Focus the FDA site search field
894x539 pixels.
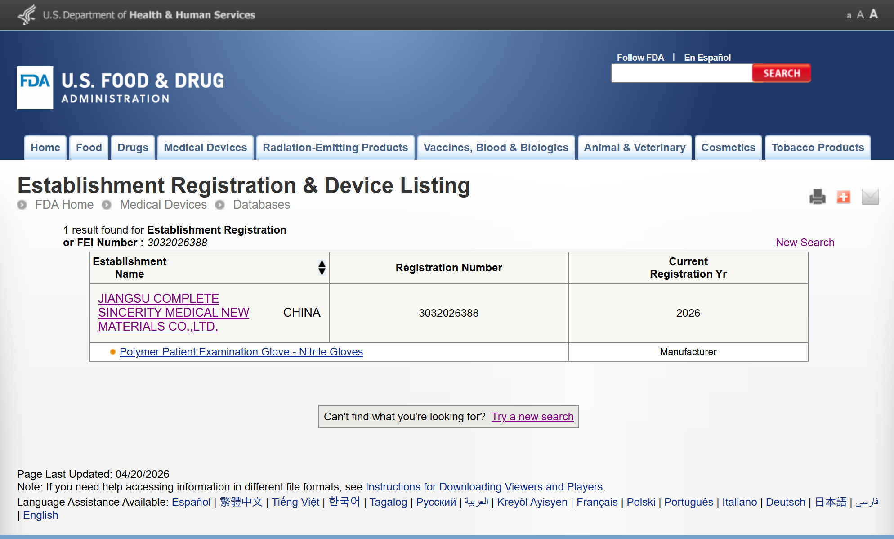coord(682,73)
